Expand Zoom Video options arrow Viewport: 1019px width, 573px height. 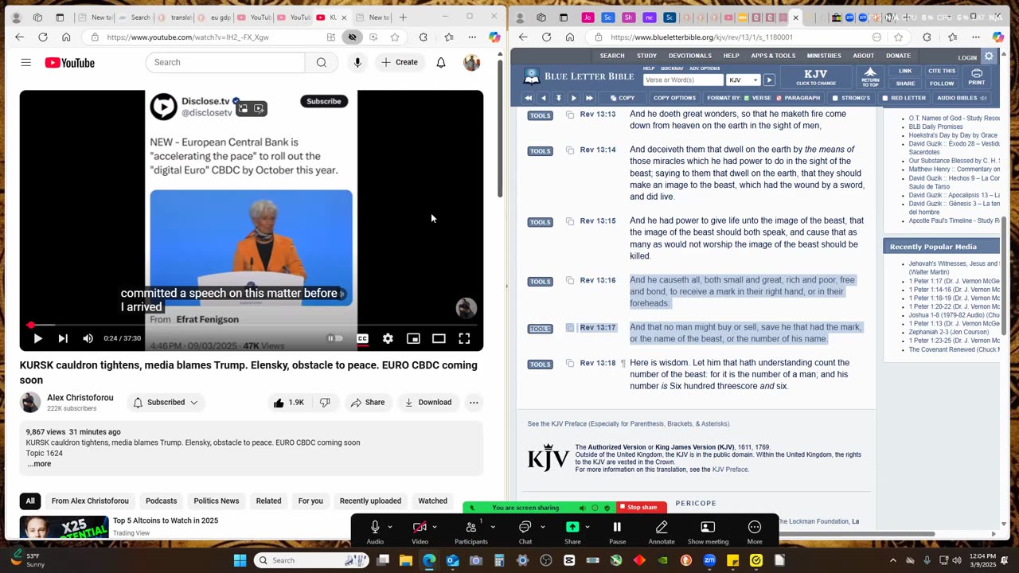pyautogui.click(x=434, y=527)
